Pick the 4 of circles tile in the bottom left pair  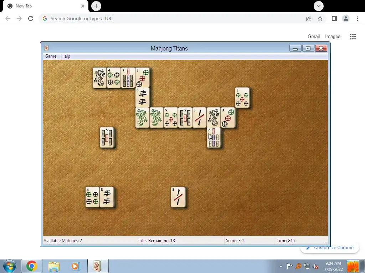click(x=92, y=197)
